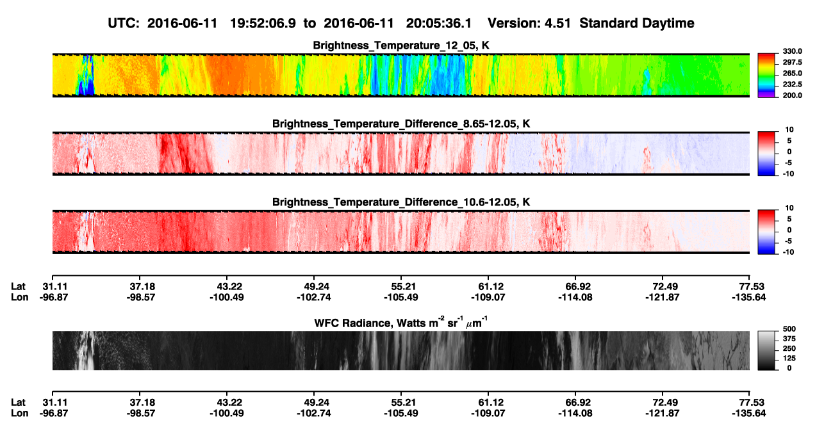This screenshot has width=833, height=427.
Task: Click bottom axis longitude value -121.87
Action: tap(661, 413)
